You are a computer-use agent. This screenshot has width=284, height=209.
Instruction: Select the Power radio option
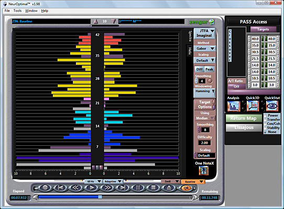click(265, 115)
